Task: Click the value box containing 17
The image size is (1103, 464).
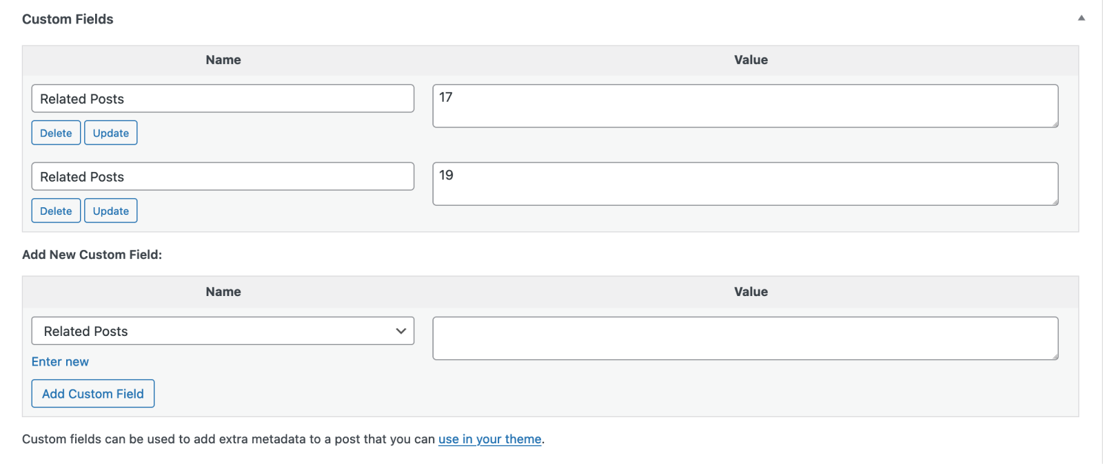Action: [745, 106]
